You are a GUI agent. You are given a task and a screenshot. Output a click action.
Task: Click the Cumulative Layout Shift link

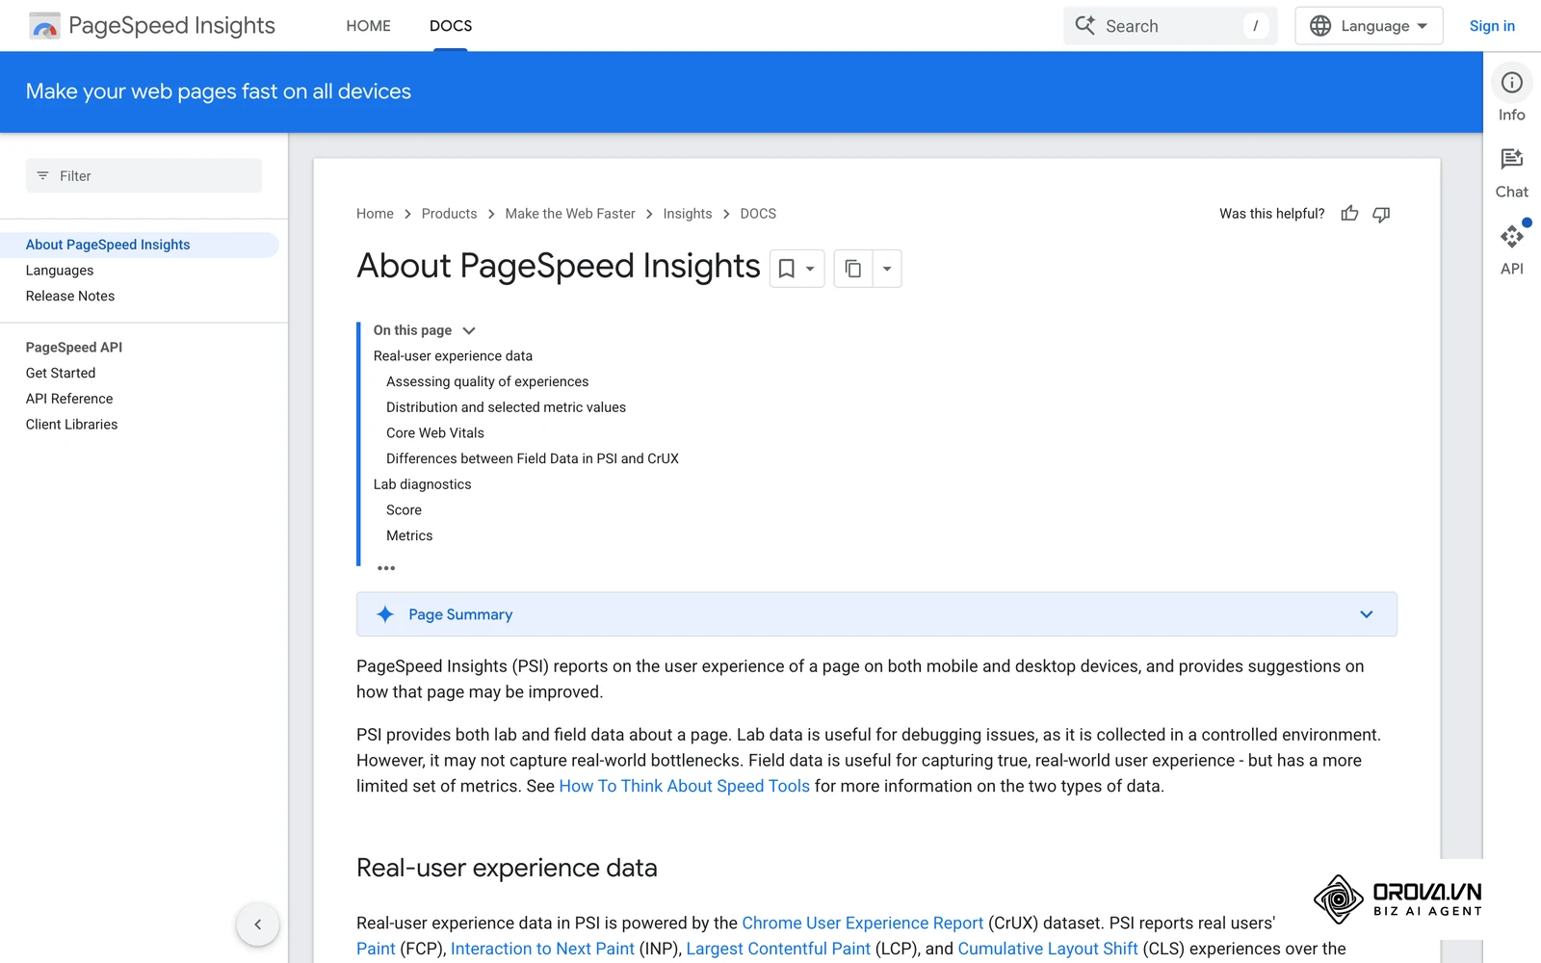[1048, 949]
